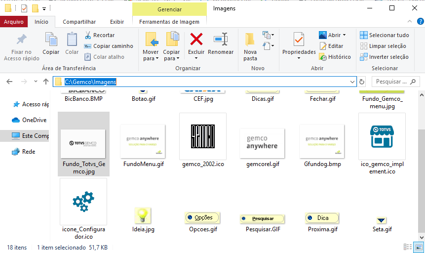Open the Copiar para menu button
Screen dimensions: 425x253
[171, 46]
